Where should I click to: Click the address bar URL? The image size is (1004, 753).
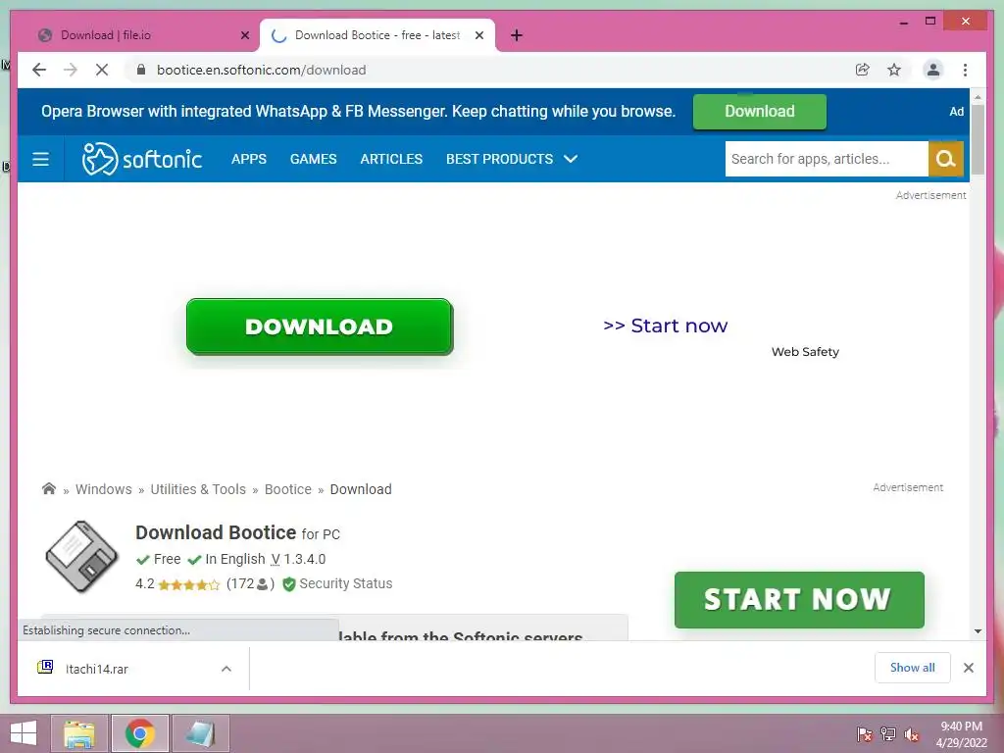pyautogui.click(x=261, y=70)
